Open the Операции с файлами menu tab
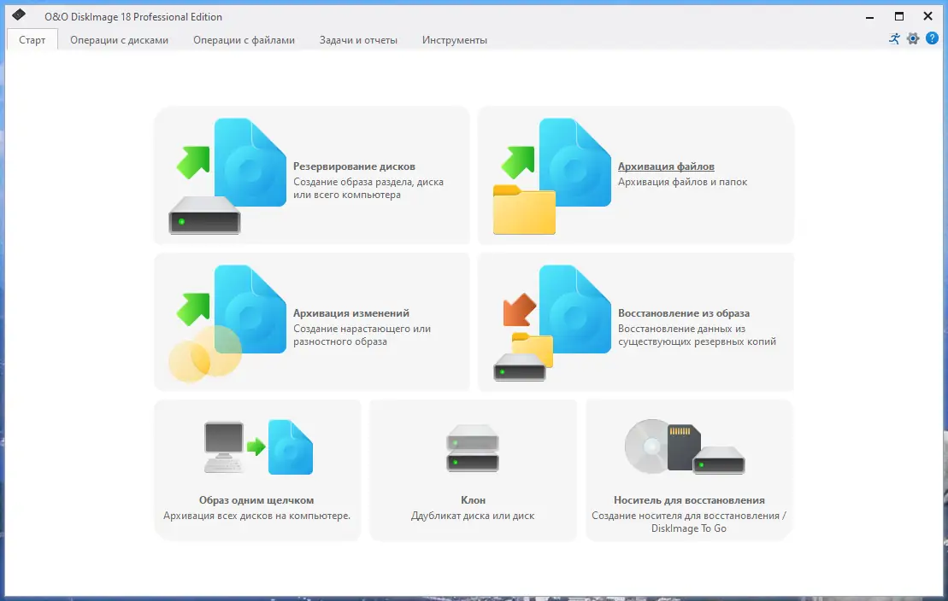 pyautogui.click(x=244, y=39)
